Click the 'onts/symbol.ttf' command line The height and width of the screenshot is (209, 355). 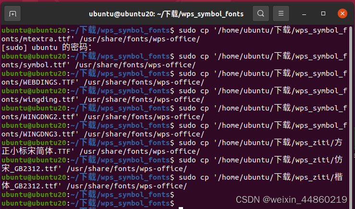(x=98, y=65)
